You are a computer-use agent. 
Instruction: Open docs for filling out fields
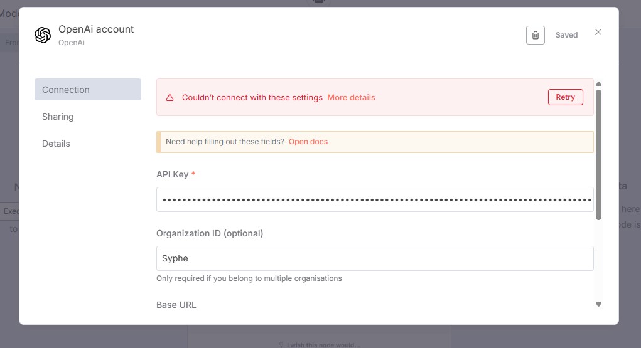[308, 142]
